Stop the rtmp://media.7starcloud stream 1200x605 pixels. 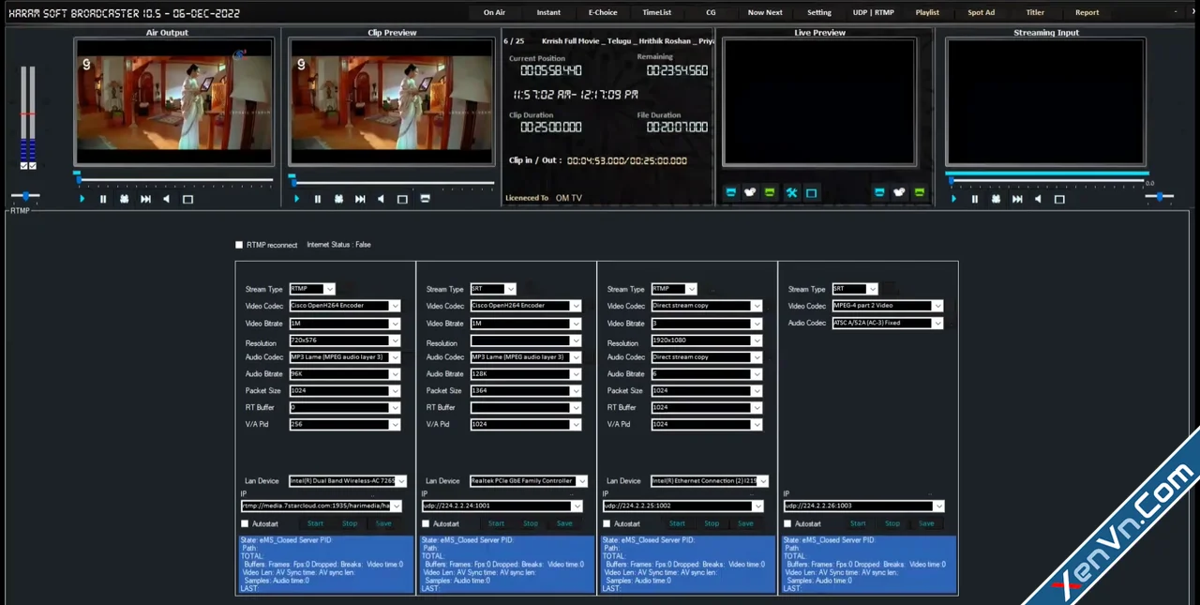[350, 523]
